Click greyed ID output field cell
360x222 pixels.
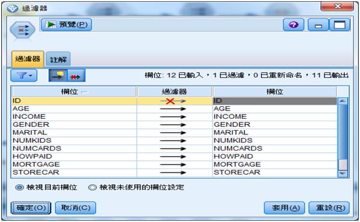tap(275, 101)
